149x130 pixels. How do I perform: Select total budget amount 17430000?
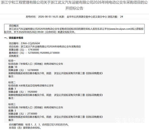click(33, 50)
